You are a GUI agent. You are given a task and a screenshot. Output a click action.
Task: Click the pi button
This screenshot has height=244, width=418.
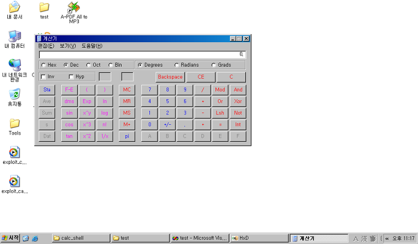coord(127,136)
